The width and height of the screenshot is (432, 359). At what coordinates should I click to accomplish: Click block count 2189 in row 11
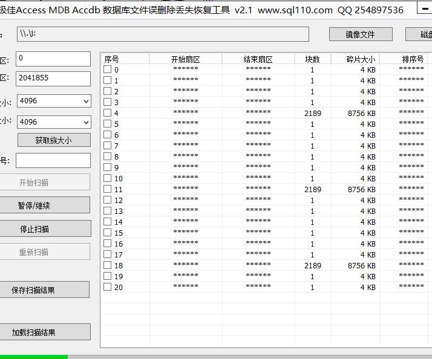click(x=313, y=190)
